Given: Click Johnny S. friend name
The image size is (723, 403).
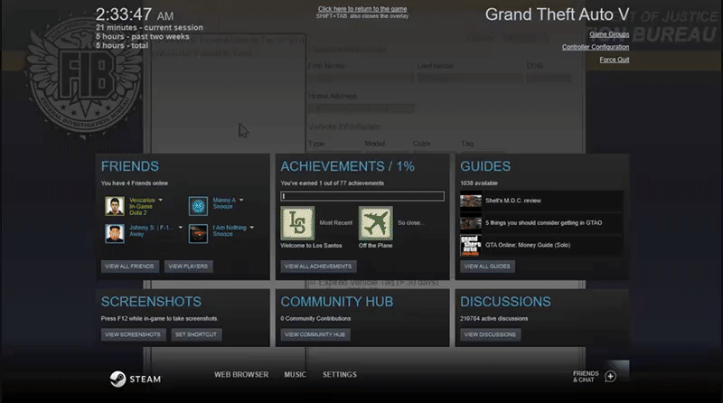Looking at the screenshot, I should click(151, 228).
